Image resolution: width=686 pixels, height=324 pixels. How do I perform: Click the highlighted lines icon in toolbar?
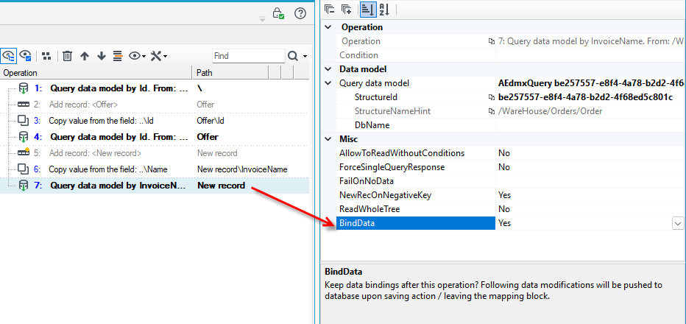[117, 56]
